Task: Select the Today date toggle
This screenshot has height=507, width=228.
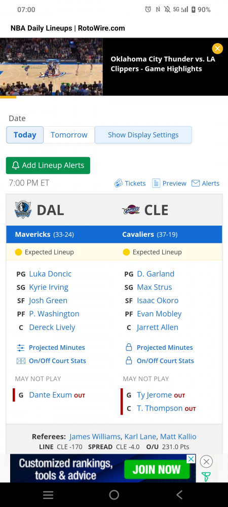Action: pyautogui.click(x=25, y=135)
